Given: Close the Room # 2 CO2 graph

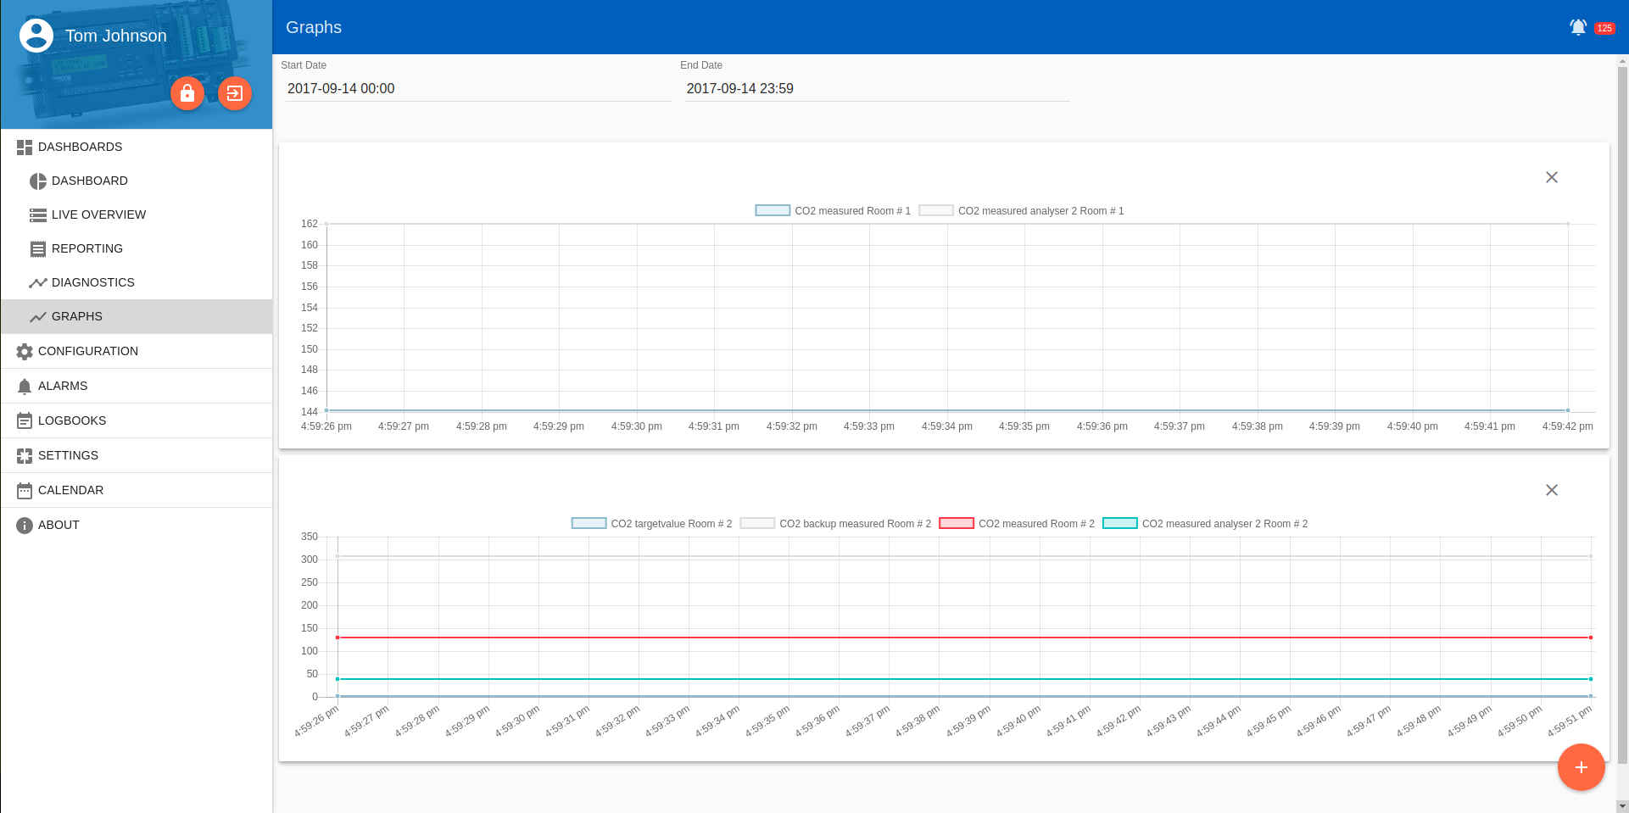Looking at the screenshot, I should pos(1551,490).
